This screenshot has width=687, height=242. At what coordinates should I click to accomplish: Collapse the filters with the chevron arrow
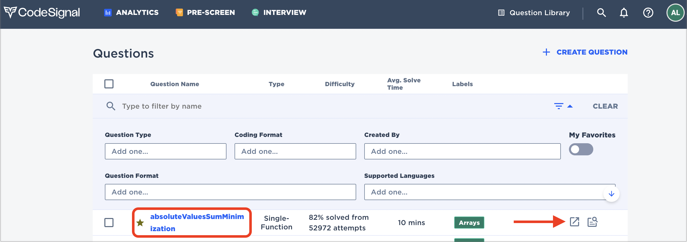coord(570,106)
